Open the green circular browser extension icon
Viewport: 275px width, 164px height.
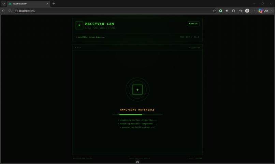tap(221, 11)
